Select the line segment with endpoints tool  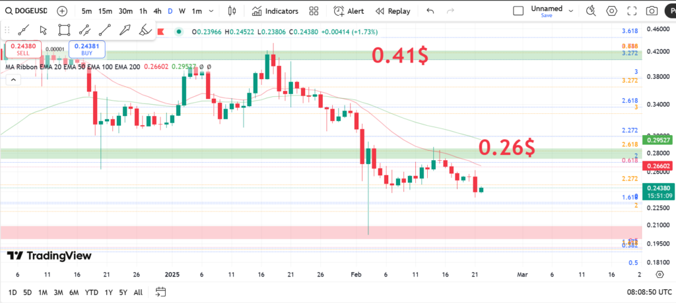point(104,30)
